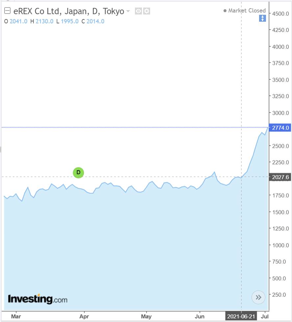Click the green D dividend marker
The height and width of the screenshot is (322, 292).
point(78,173)
